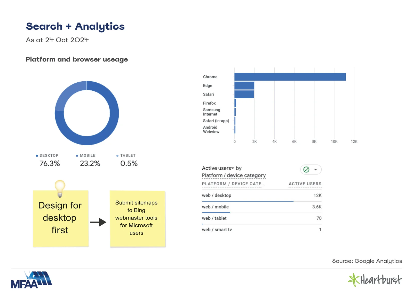Image resolution: width=413 pixels, height=292 pixels.
Task: Select the Edge bar in browser chart
Action: [244, 85]
